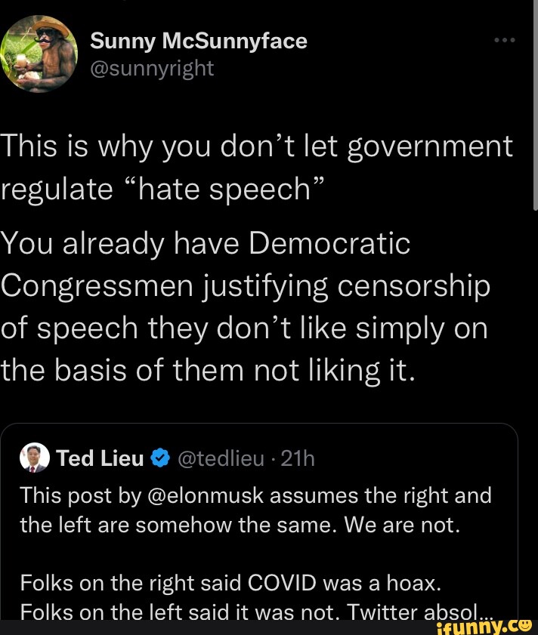Click the 21h timestamp on quoted tweet

click(x=297, y=459)
